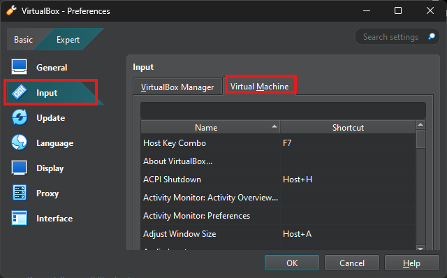The height and width of the screenshot is (278, 447).
Task: Confirm preferences with OK button
Action: (x=292, y=263)
